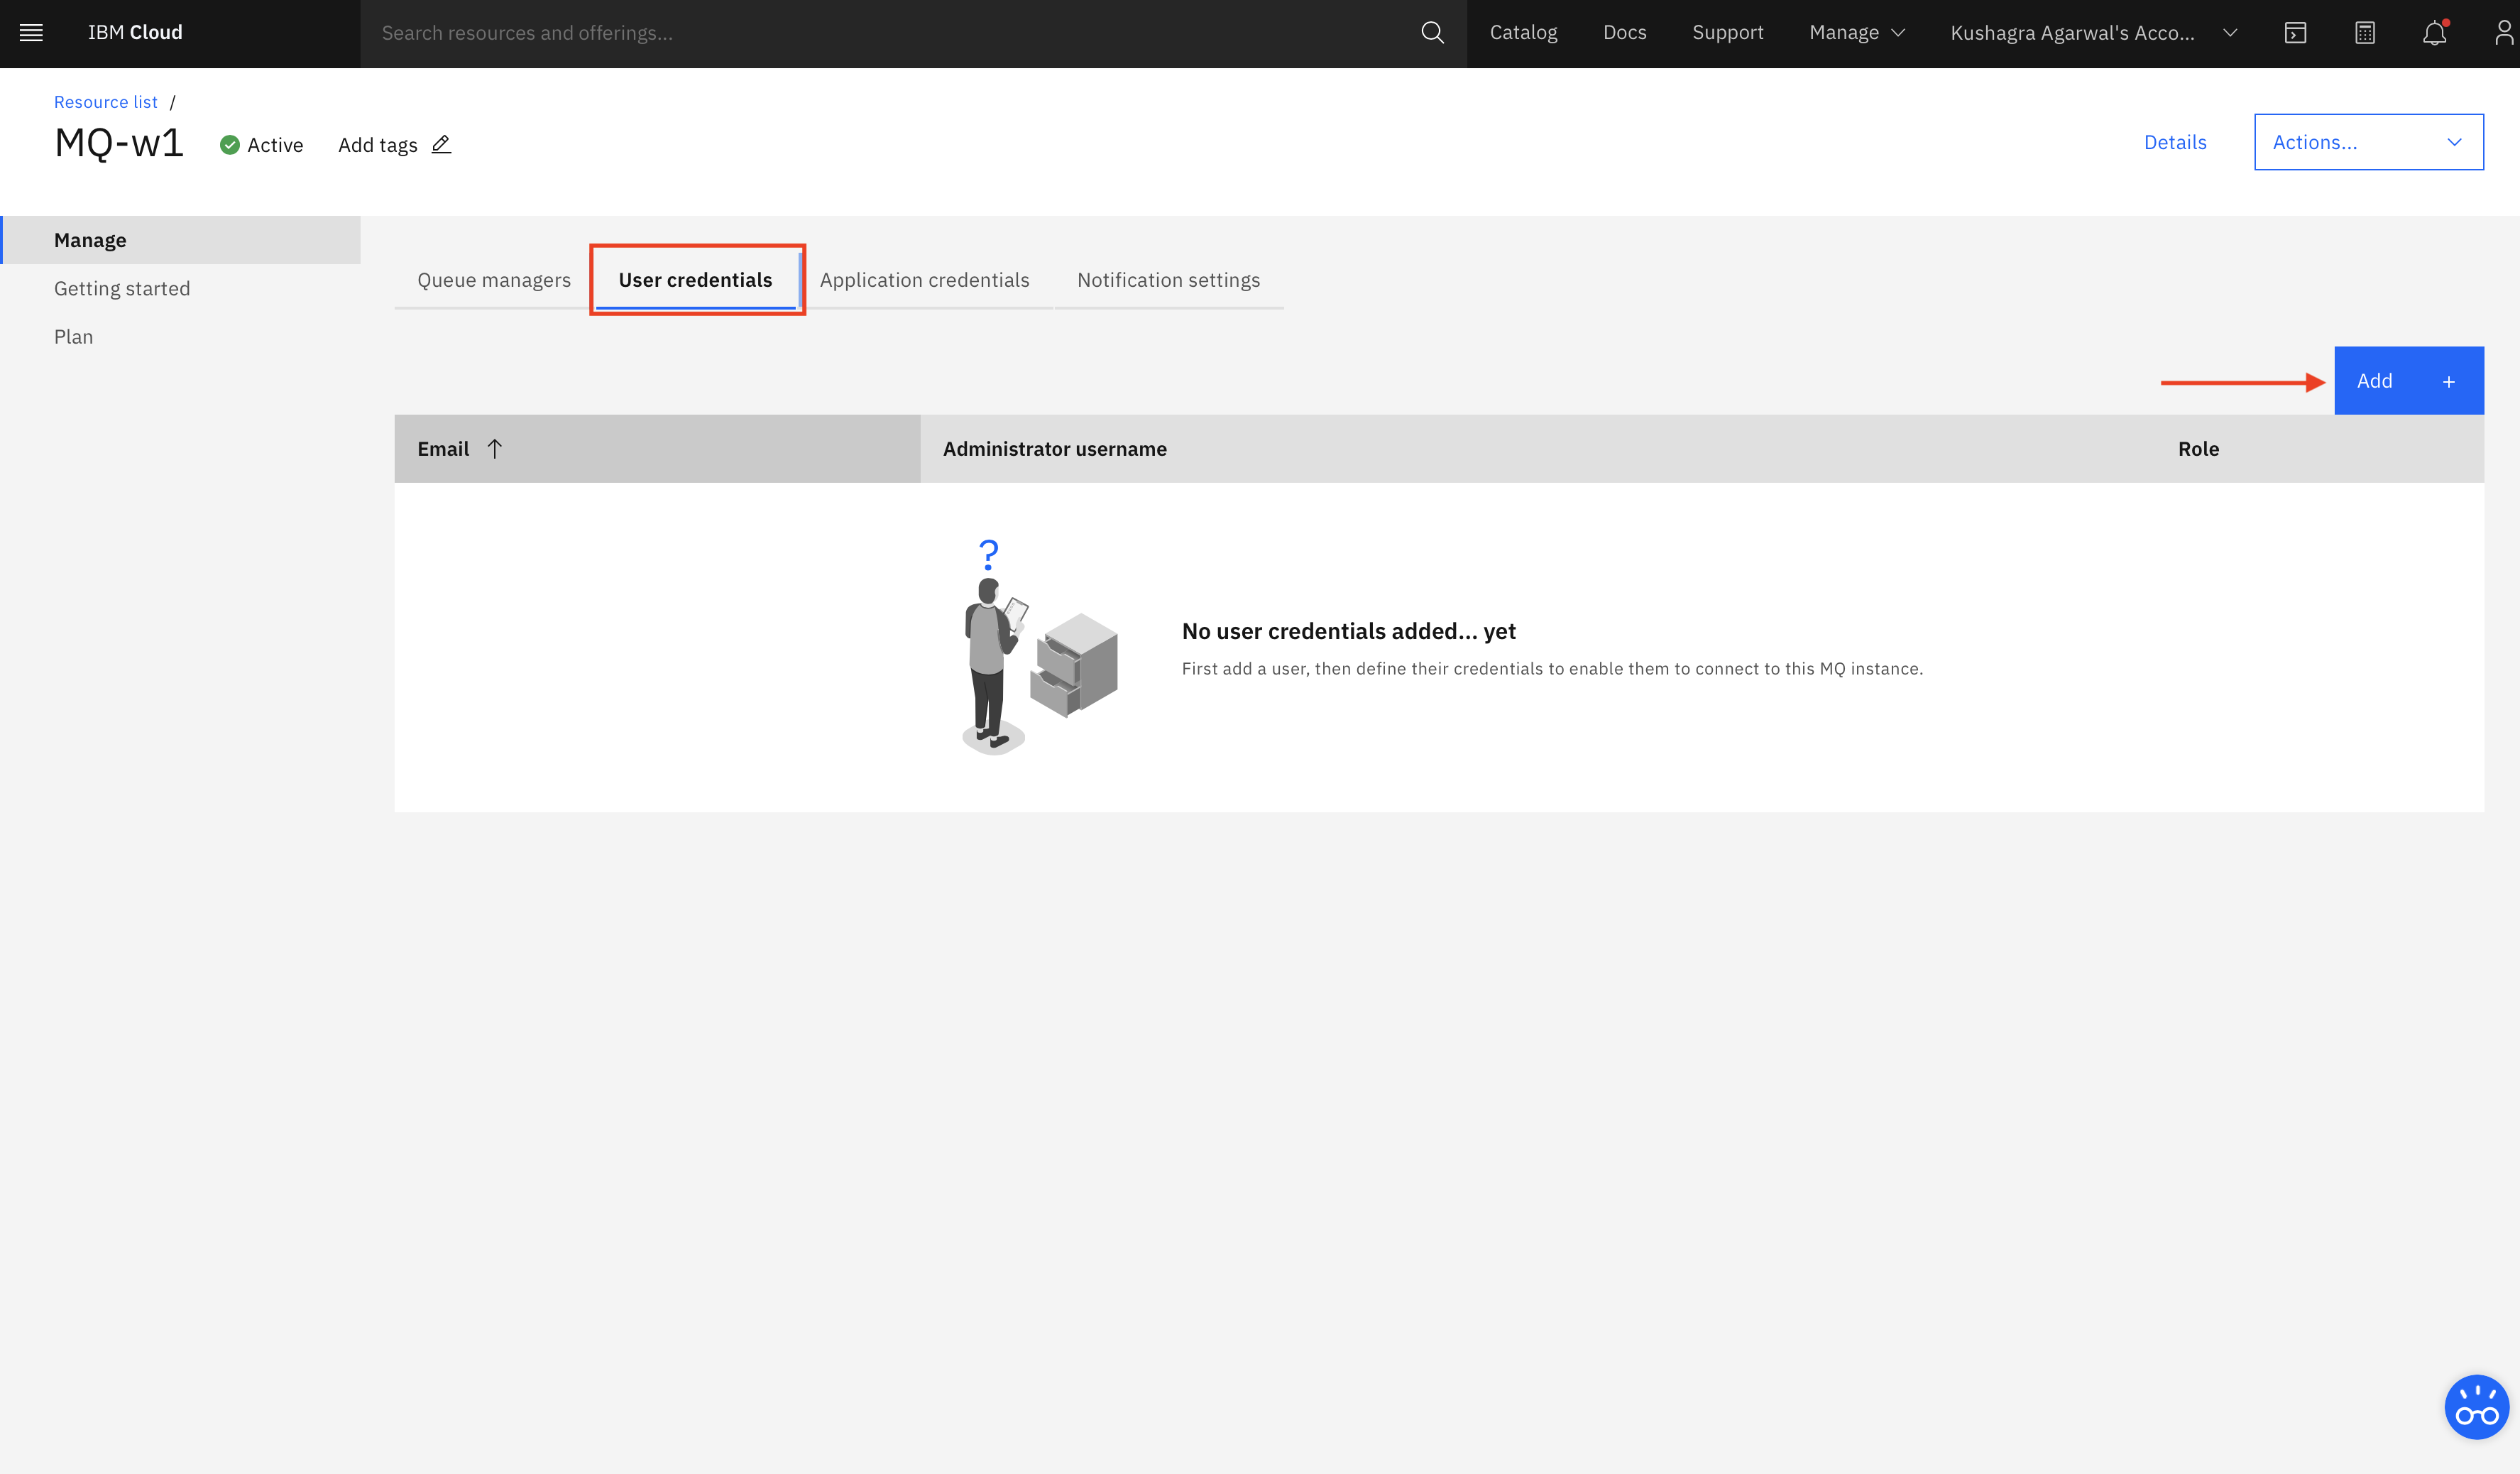Sort by Email column arrow

point(495,449)
